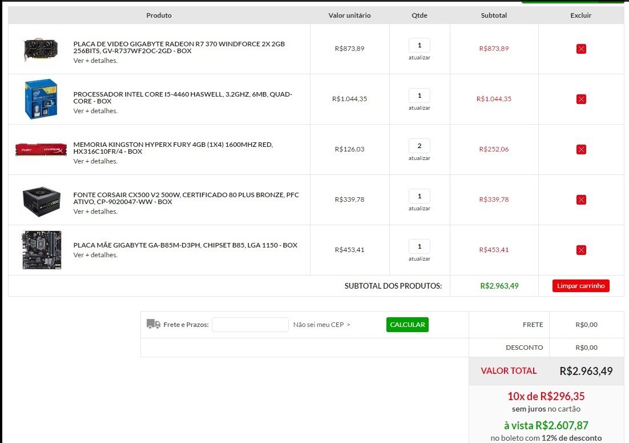Viewport: 629px width, 443px height.
Task: Select the unit price R$1.044,35
Action: [x=349, y=99]
